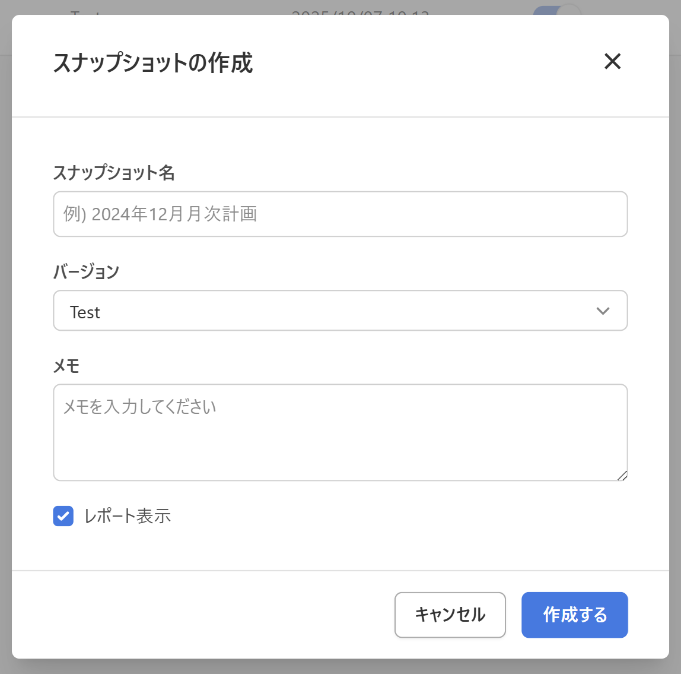Click the dimmed backdrop below the dialog
This screenshot has width=681, height=674.
pyautogui.click(x=340, y=667)
